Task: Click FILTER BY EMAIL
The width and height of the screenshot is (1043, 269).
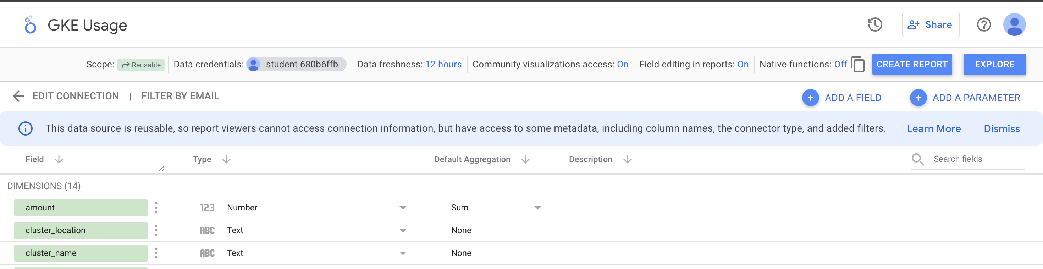Action: (180, 96)
